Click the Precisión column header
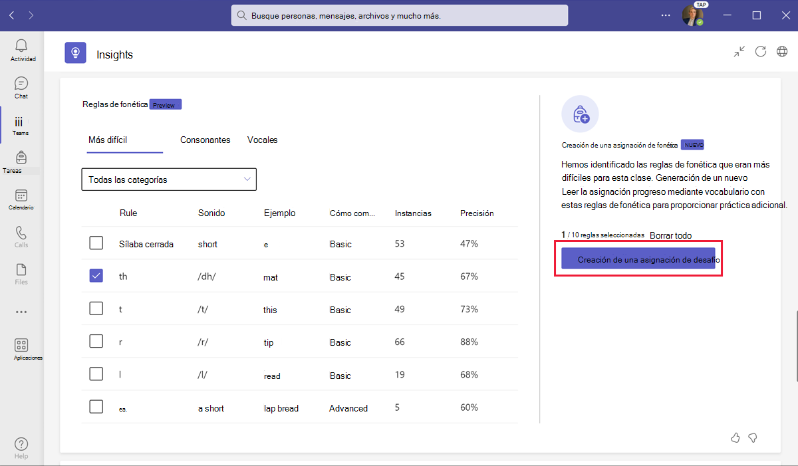 tap(477, 213)
